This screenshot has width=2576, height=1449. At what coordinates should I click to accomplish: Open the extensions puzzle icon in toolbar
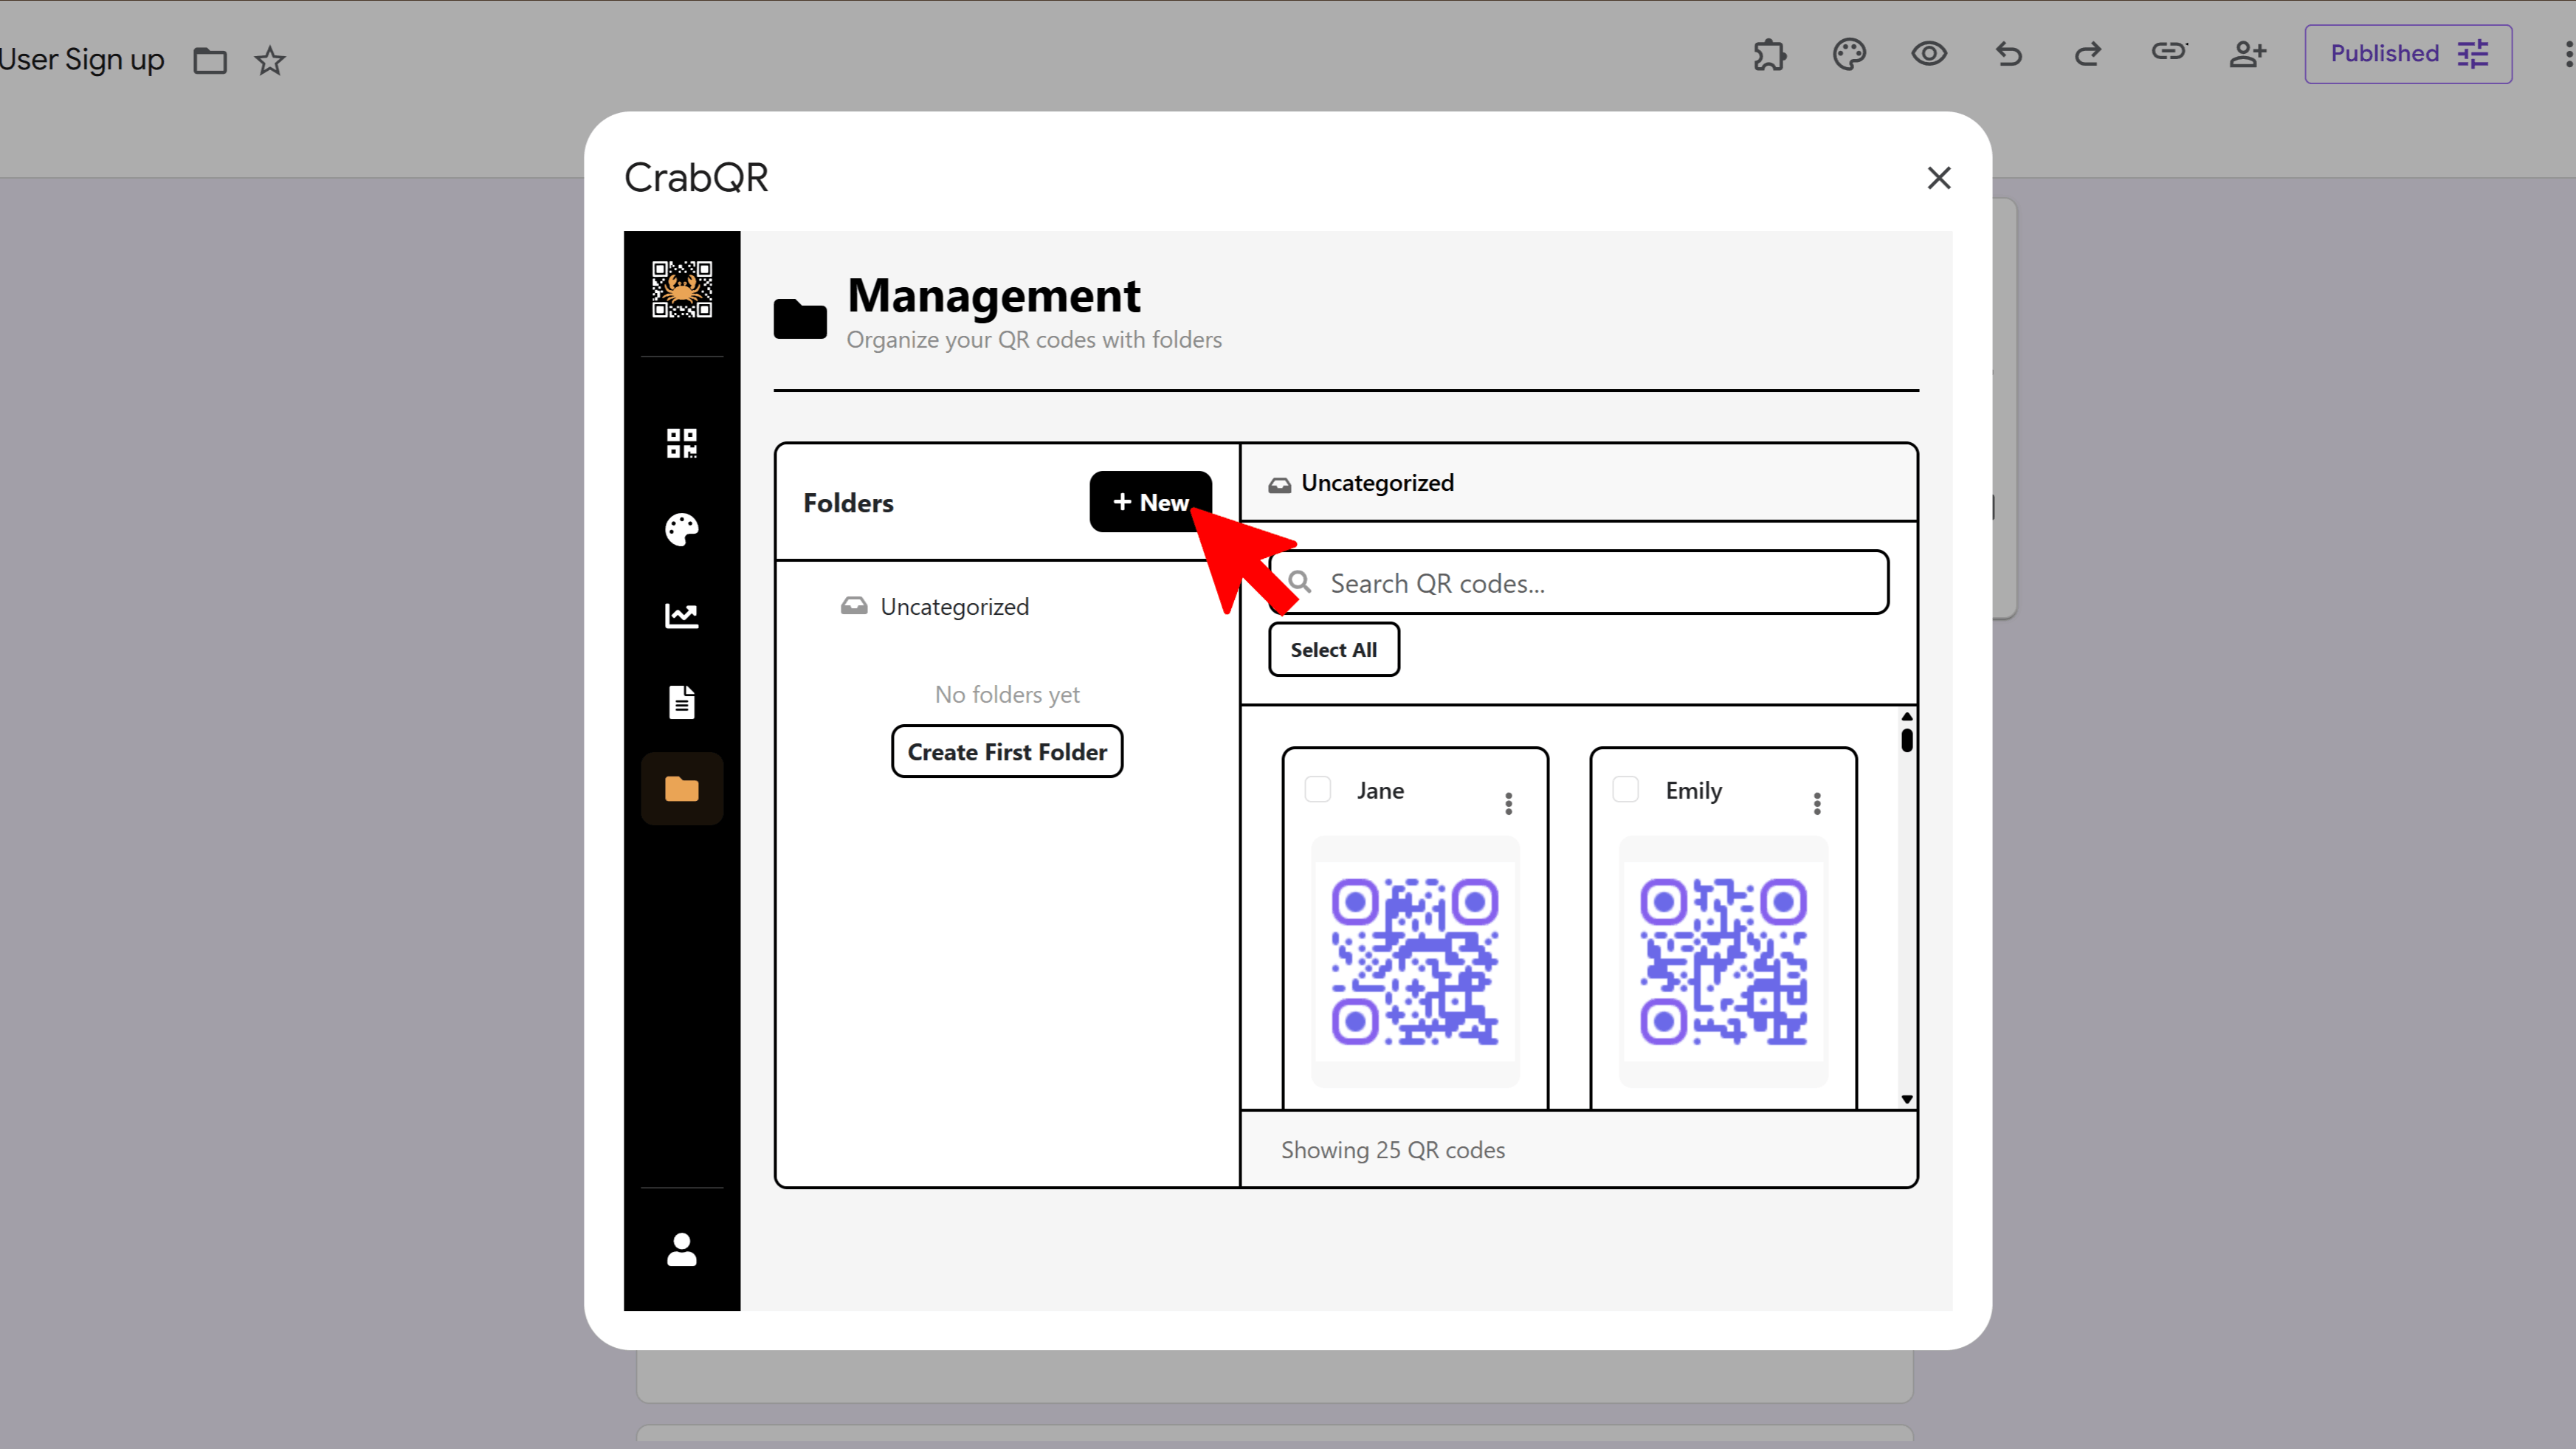[x=1769, y=55]
